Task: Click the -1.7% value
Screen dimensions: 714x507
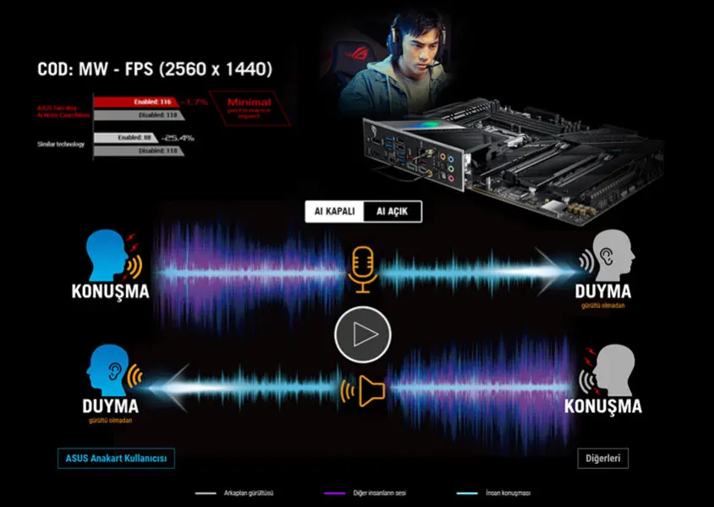Action: coord(195,102)
